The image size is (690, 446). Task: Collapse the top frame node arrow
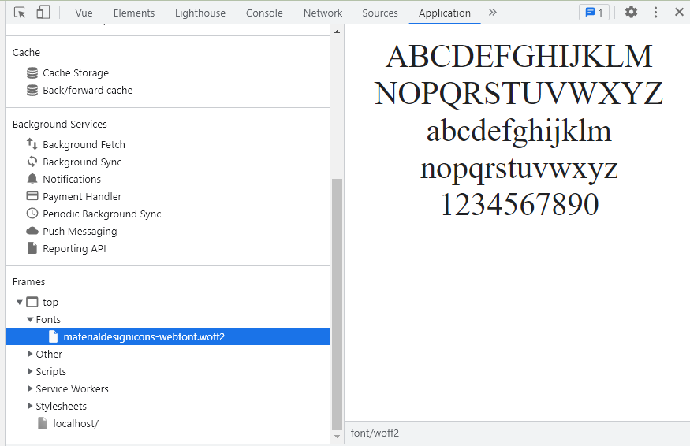click(20, 302)
